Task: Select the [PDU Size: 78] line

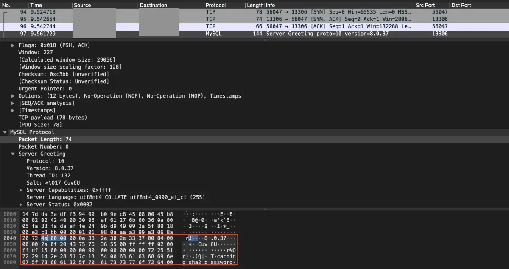Action: coord(40,125)
